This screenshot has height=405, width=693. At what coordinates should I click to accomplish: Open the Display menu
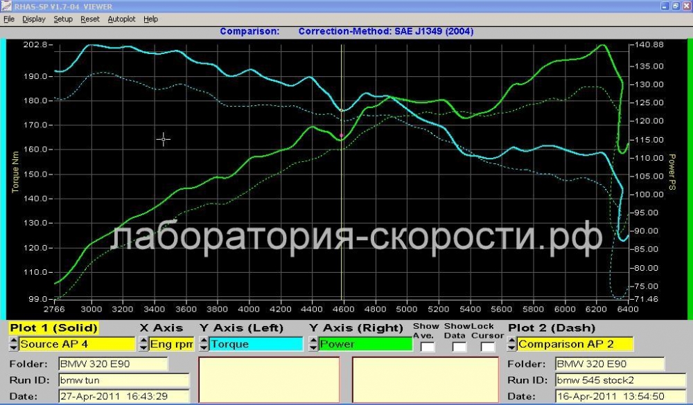33,19
